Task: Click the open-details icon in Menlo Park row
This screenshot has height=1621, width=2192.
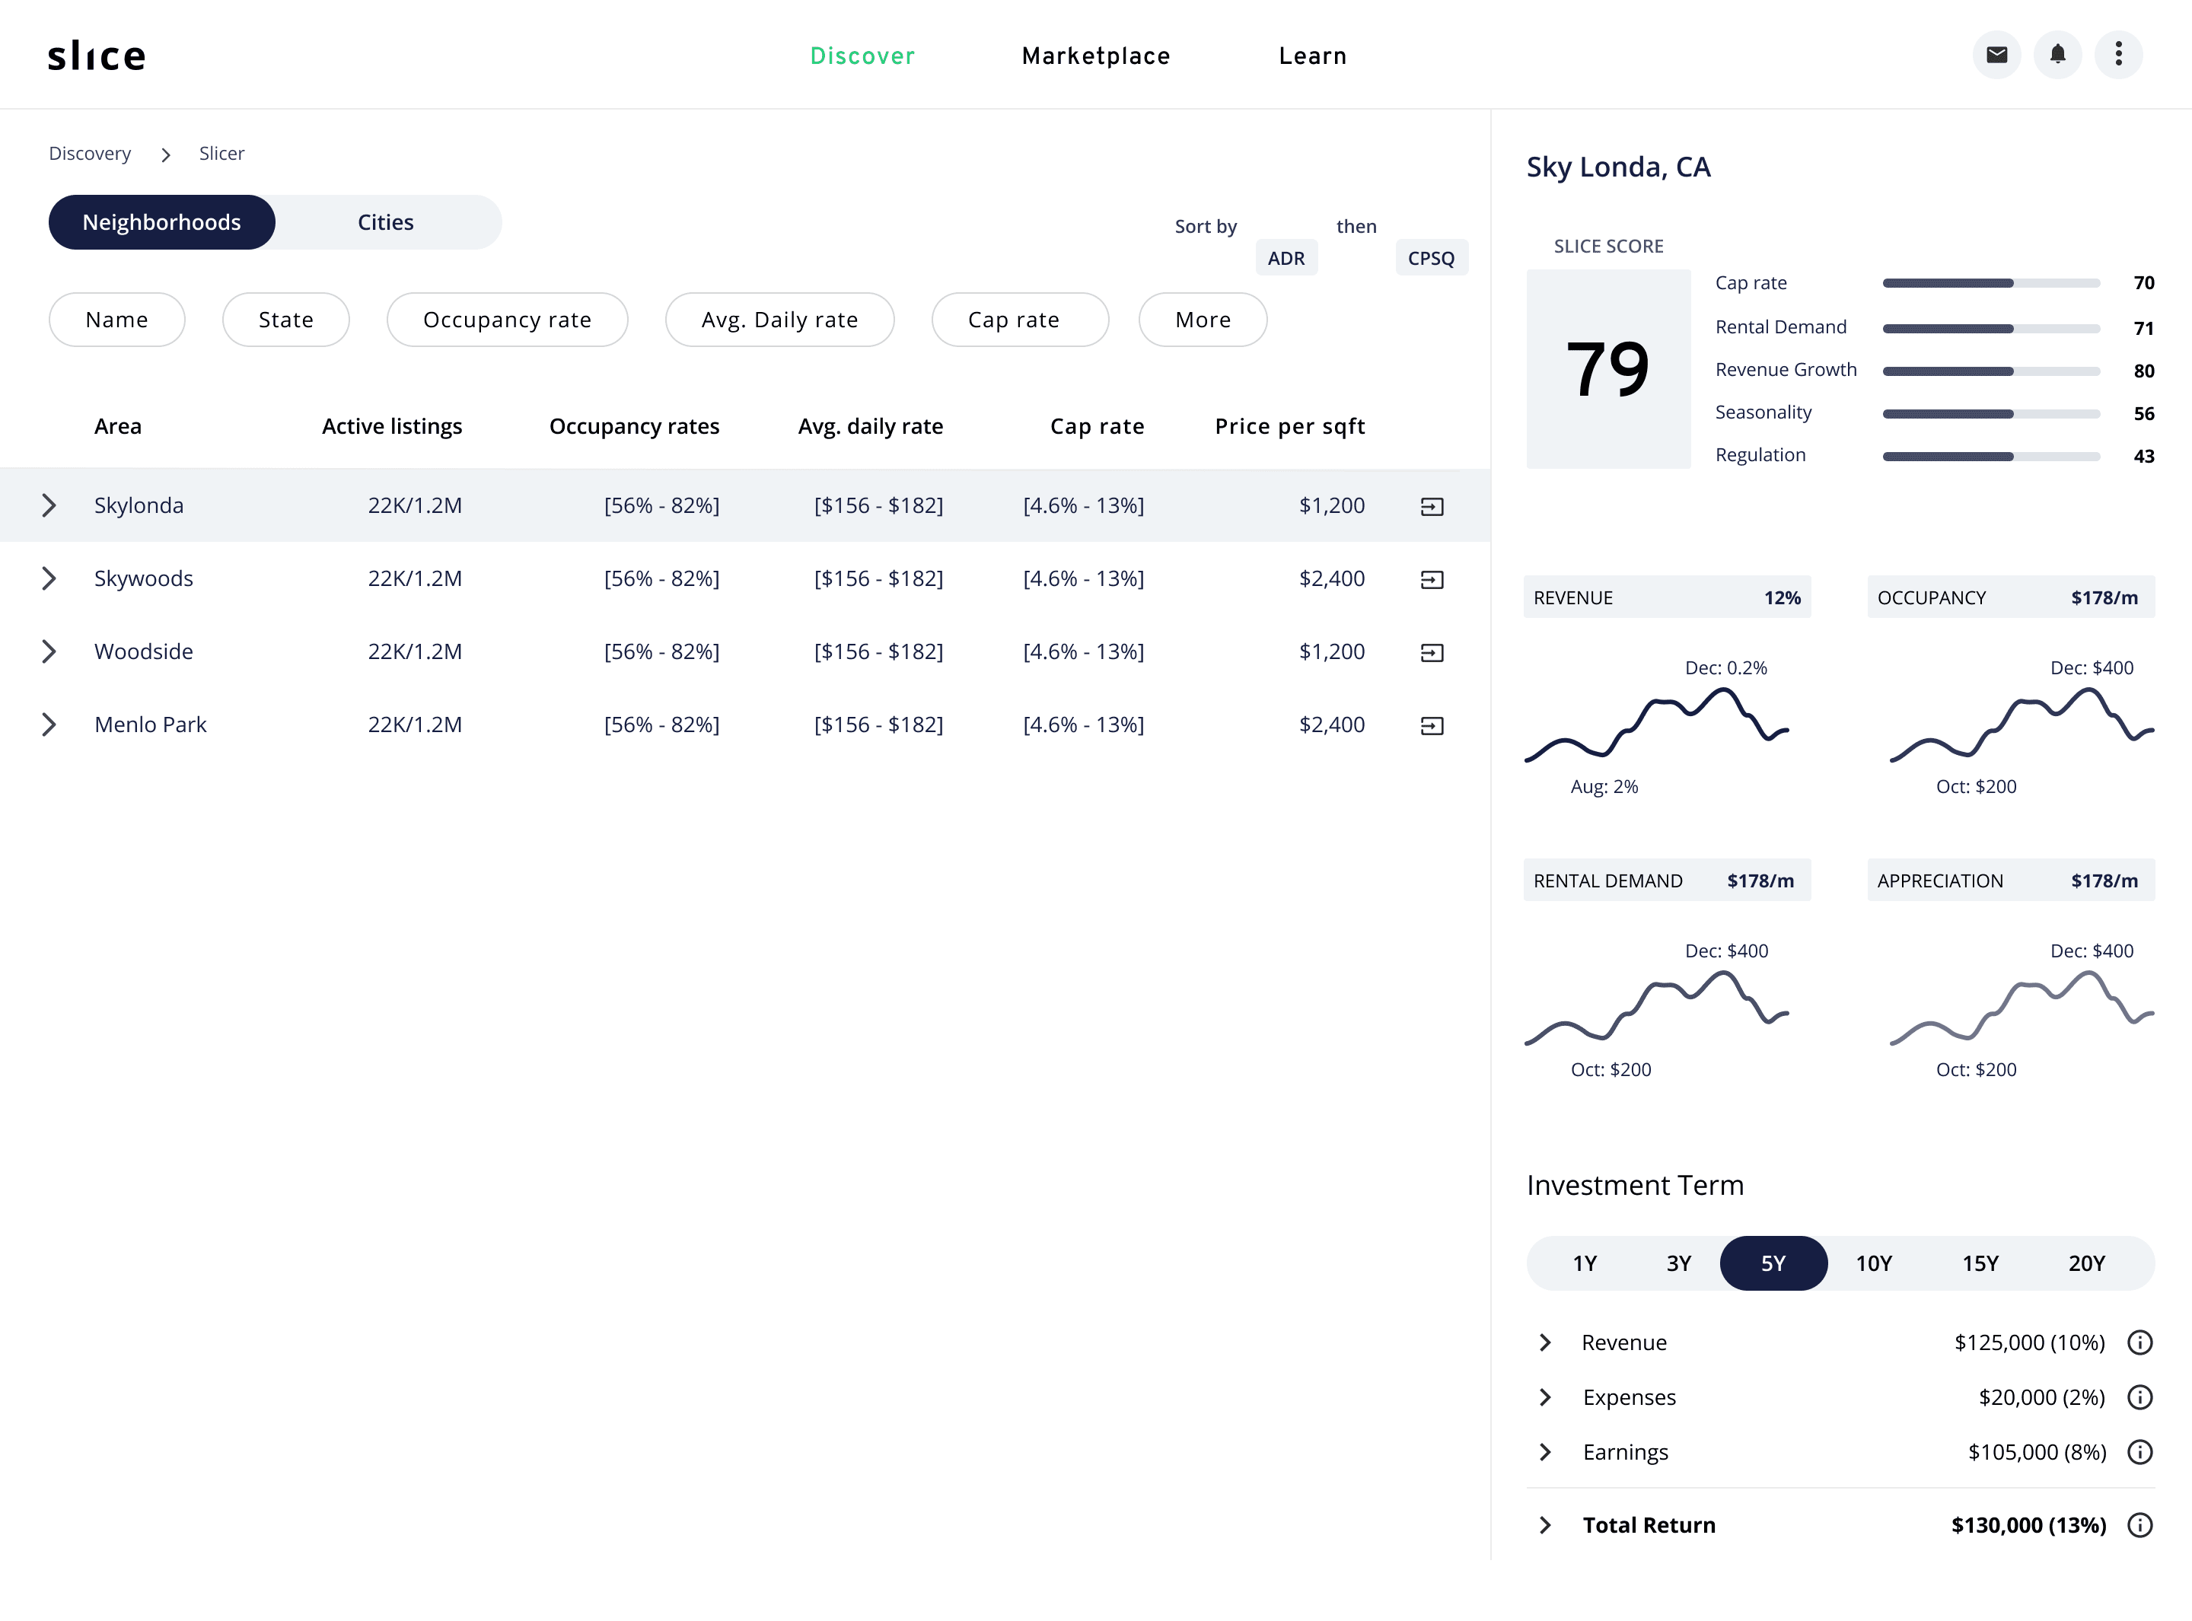Action: coord(1432,726)
